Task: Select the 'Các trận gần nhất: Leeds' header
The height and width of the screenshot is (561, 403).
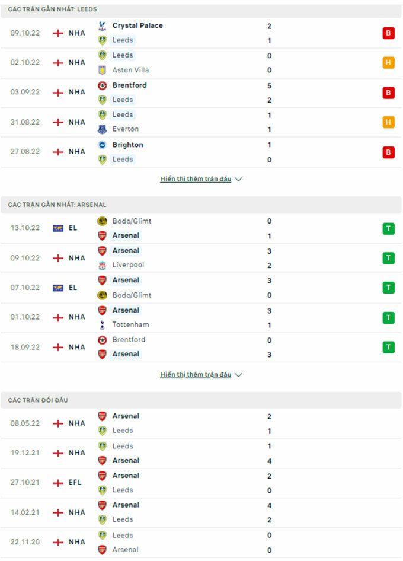Action: [x=53, y=9]
